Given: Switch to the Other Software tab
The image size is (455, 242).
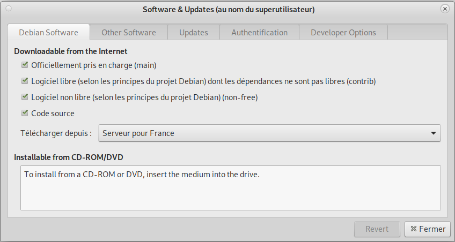Looking at the screenshot, I should tap(129, 33).
